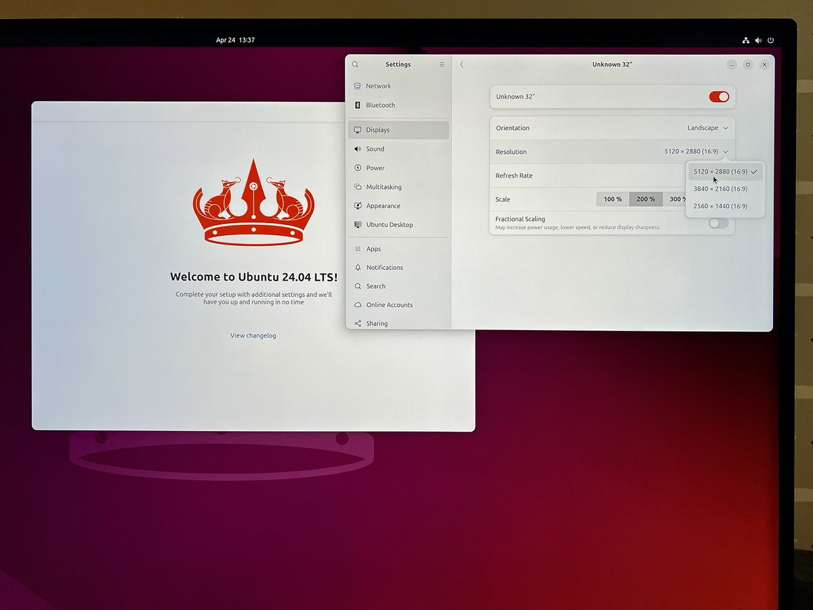This screenshot has width=813, height=610.
Task: Click the Displays monitor icon
Action: (358, 129)
